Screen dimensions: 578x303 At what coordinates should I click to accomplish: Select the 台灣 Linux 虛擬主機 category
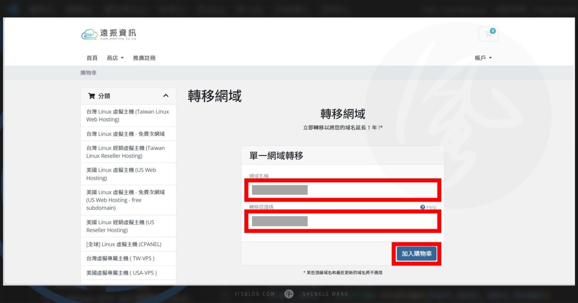point(128,115)
